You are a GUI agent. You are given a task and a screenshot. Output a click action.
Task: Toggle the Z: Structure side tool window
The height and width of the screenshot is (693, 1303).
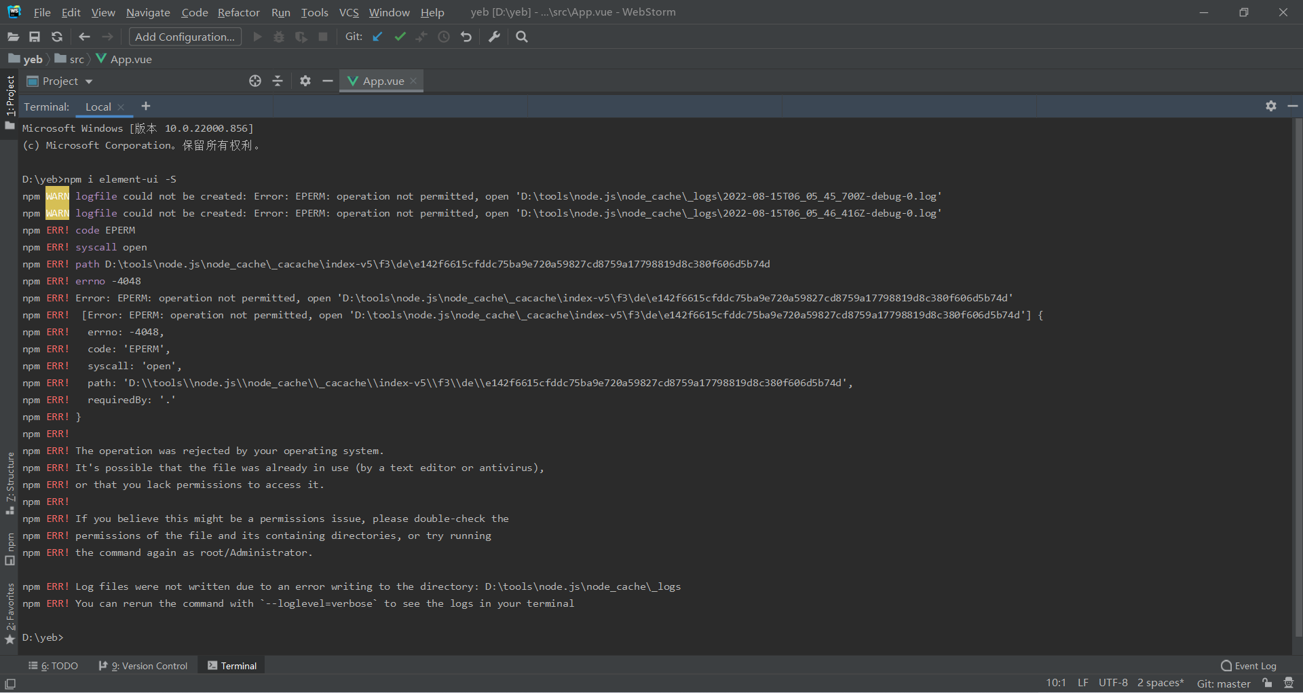click(10, 483)
